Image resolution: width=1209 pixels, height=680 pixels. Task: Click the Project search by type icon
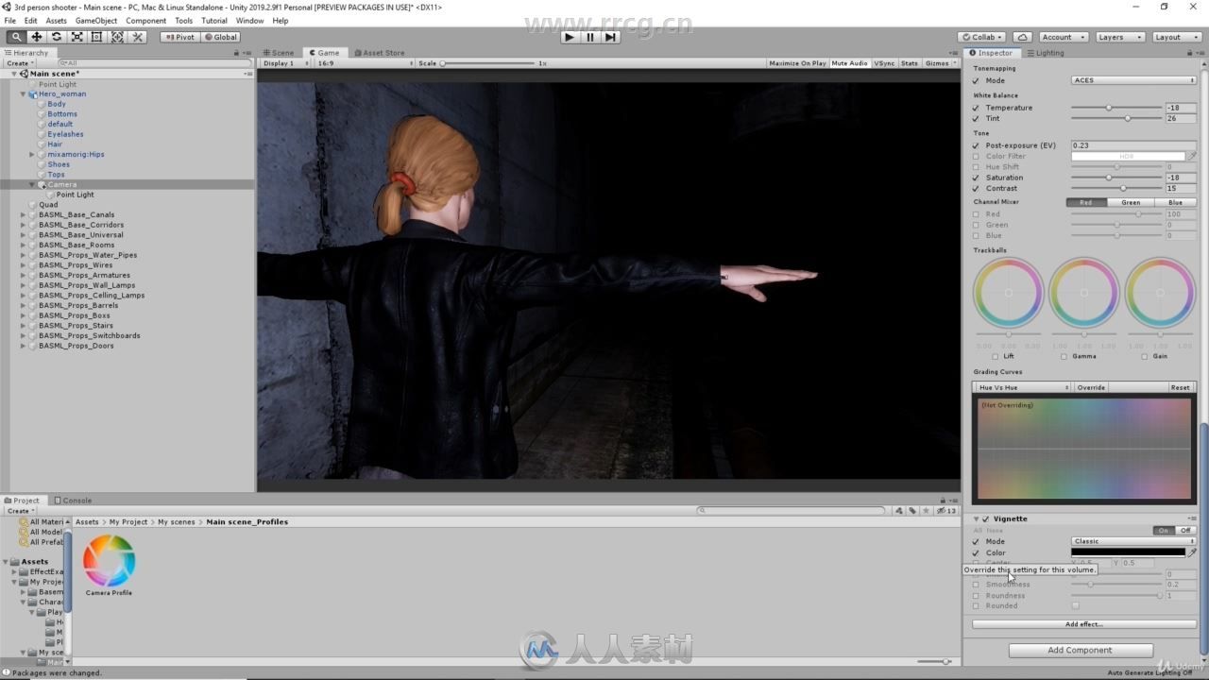pos(899,511)
